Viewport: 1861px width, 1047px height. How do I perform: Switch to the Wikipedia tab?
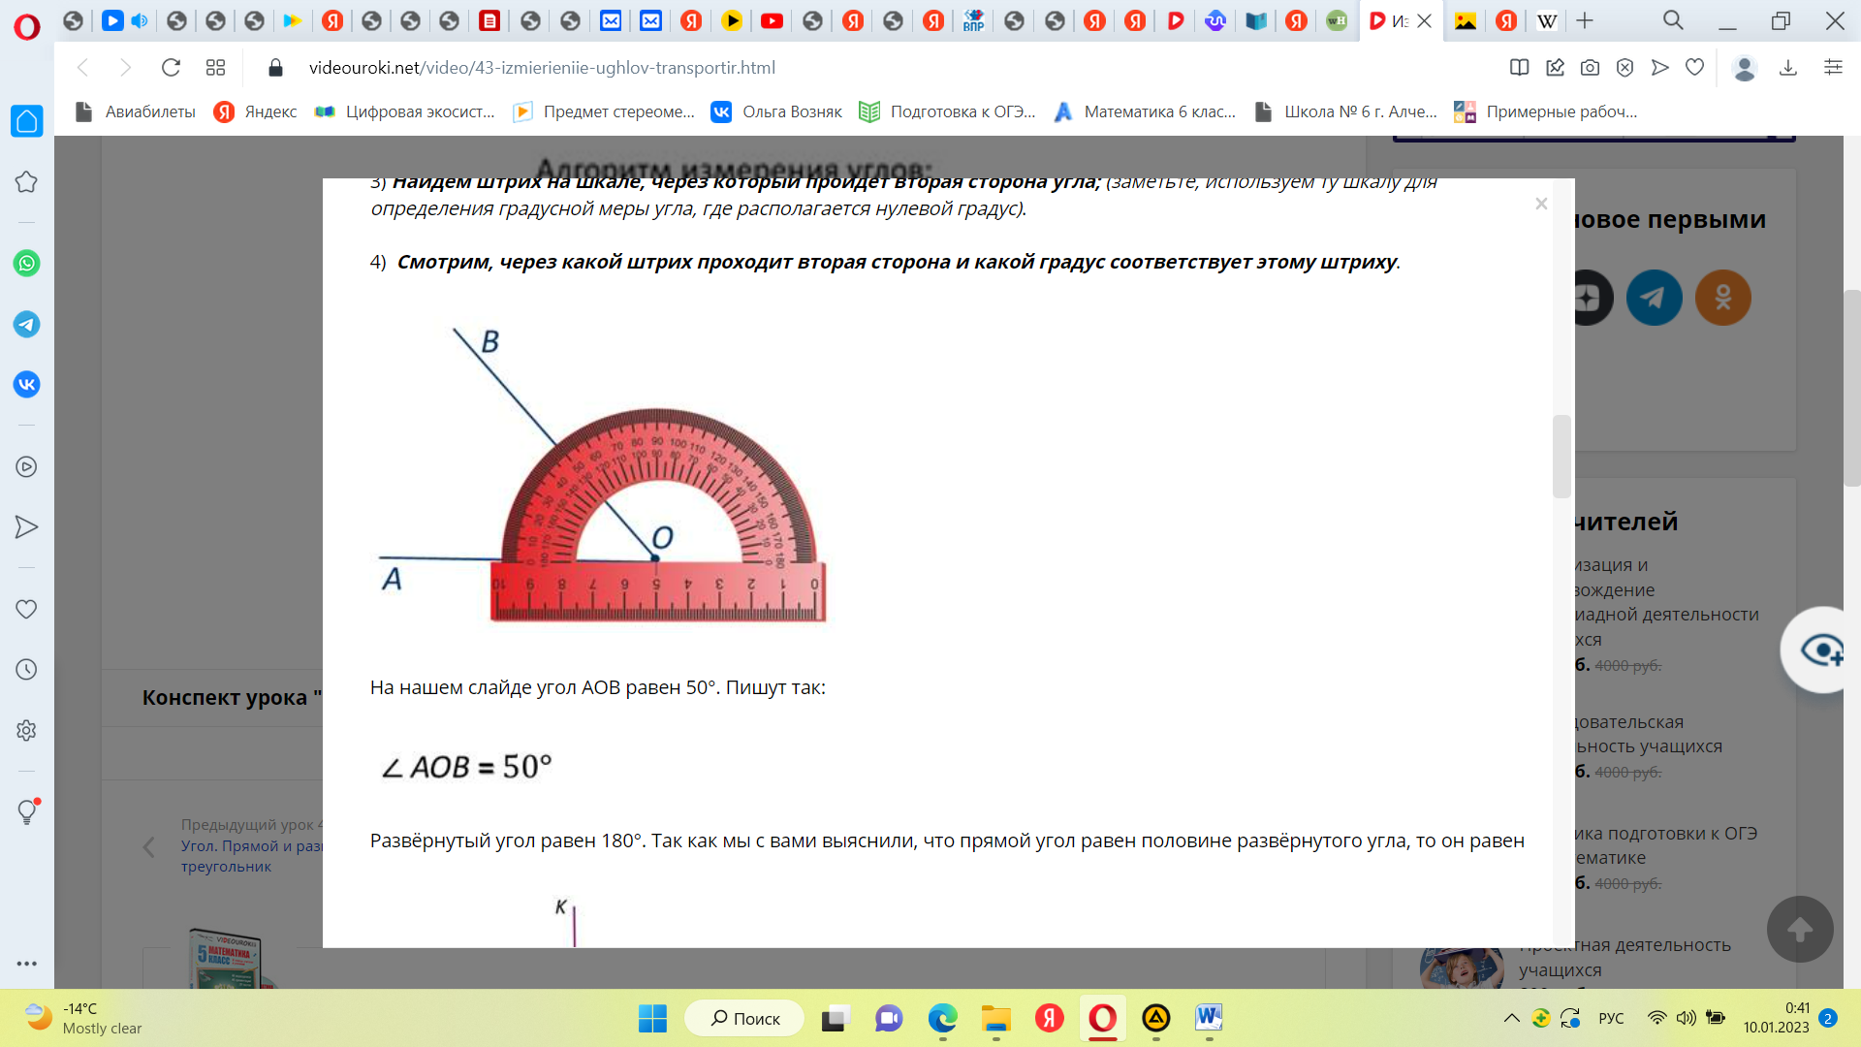click(1547, 20)
